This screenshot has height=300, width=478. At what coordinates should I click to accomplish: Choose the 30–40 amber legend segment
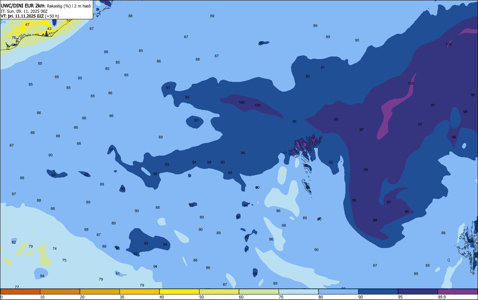click(x=139, y=291)
